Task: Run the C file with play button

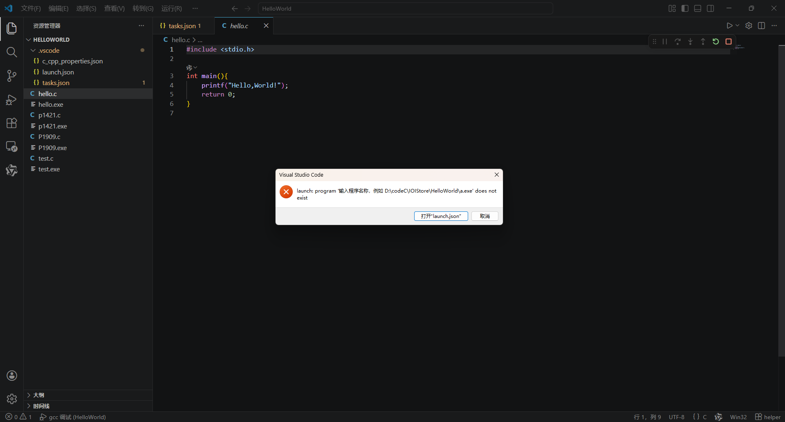Action: coord(729,26)
